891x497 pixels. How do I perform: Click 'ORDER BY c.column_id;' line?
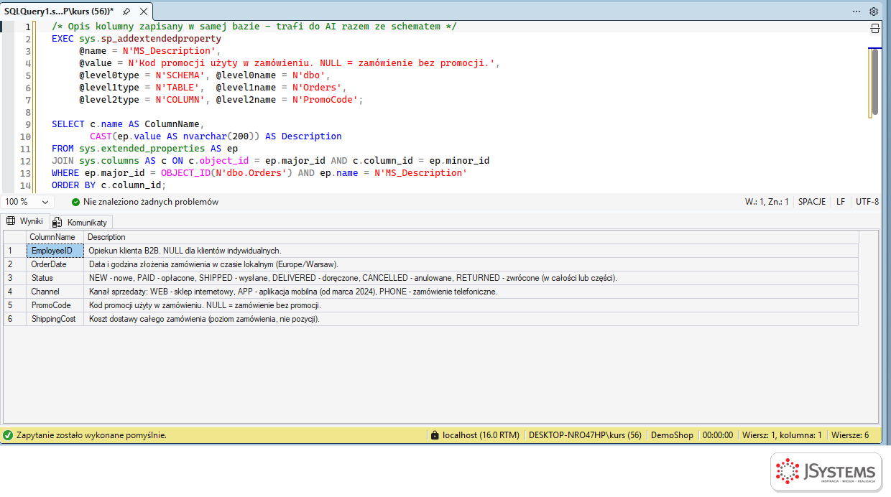109,185
